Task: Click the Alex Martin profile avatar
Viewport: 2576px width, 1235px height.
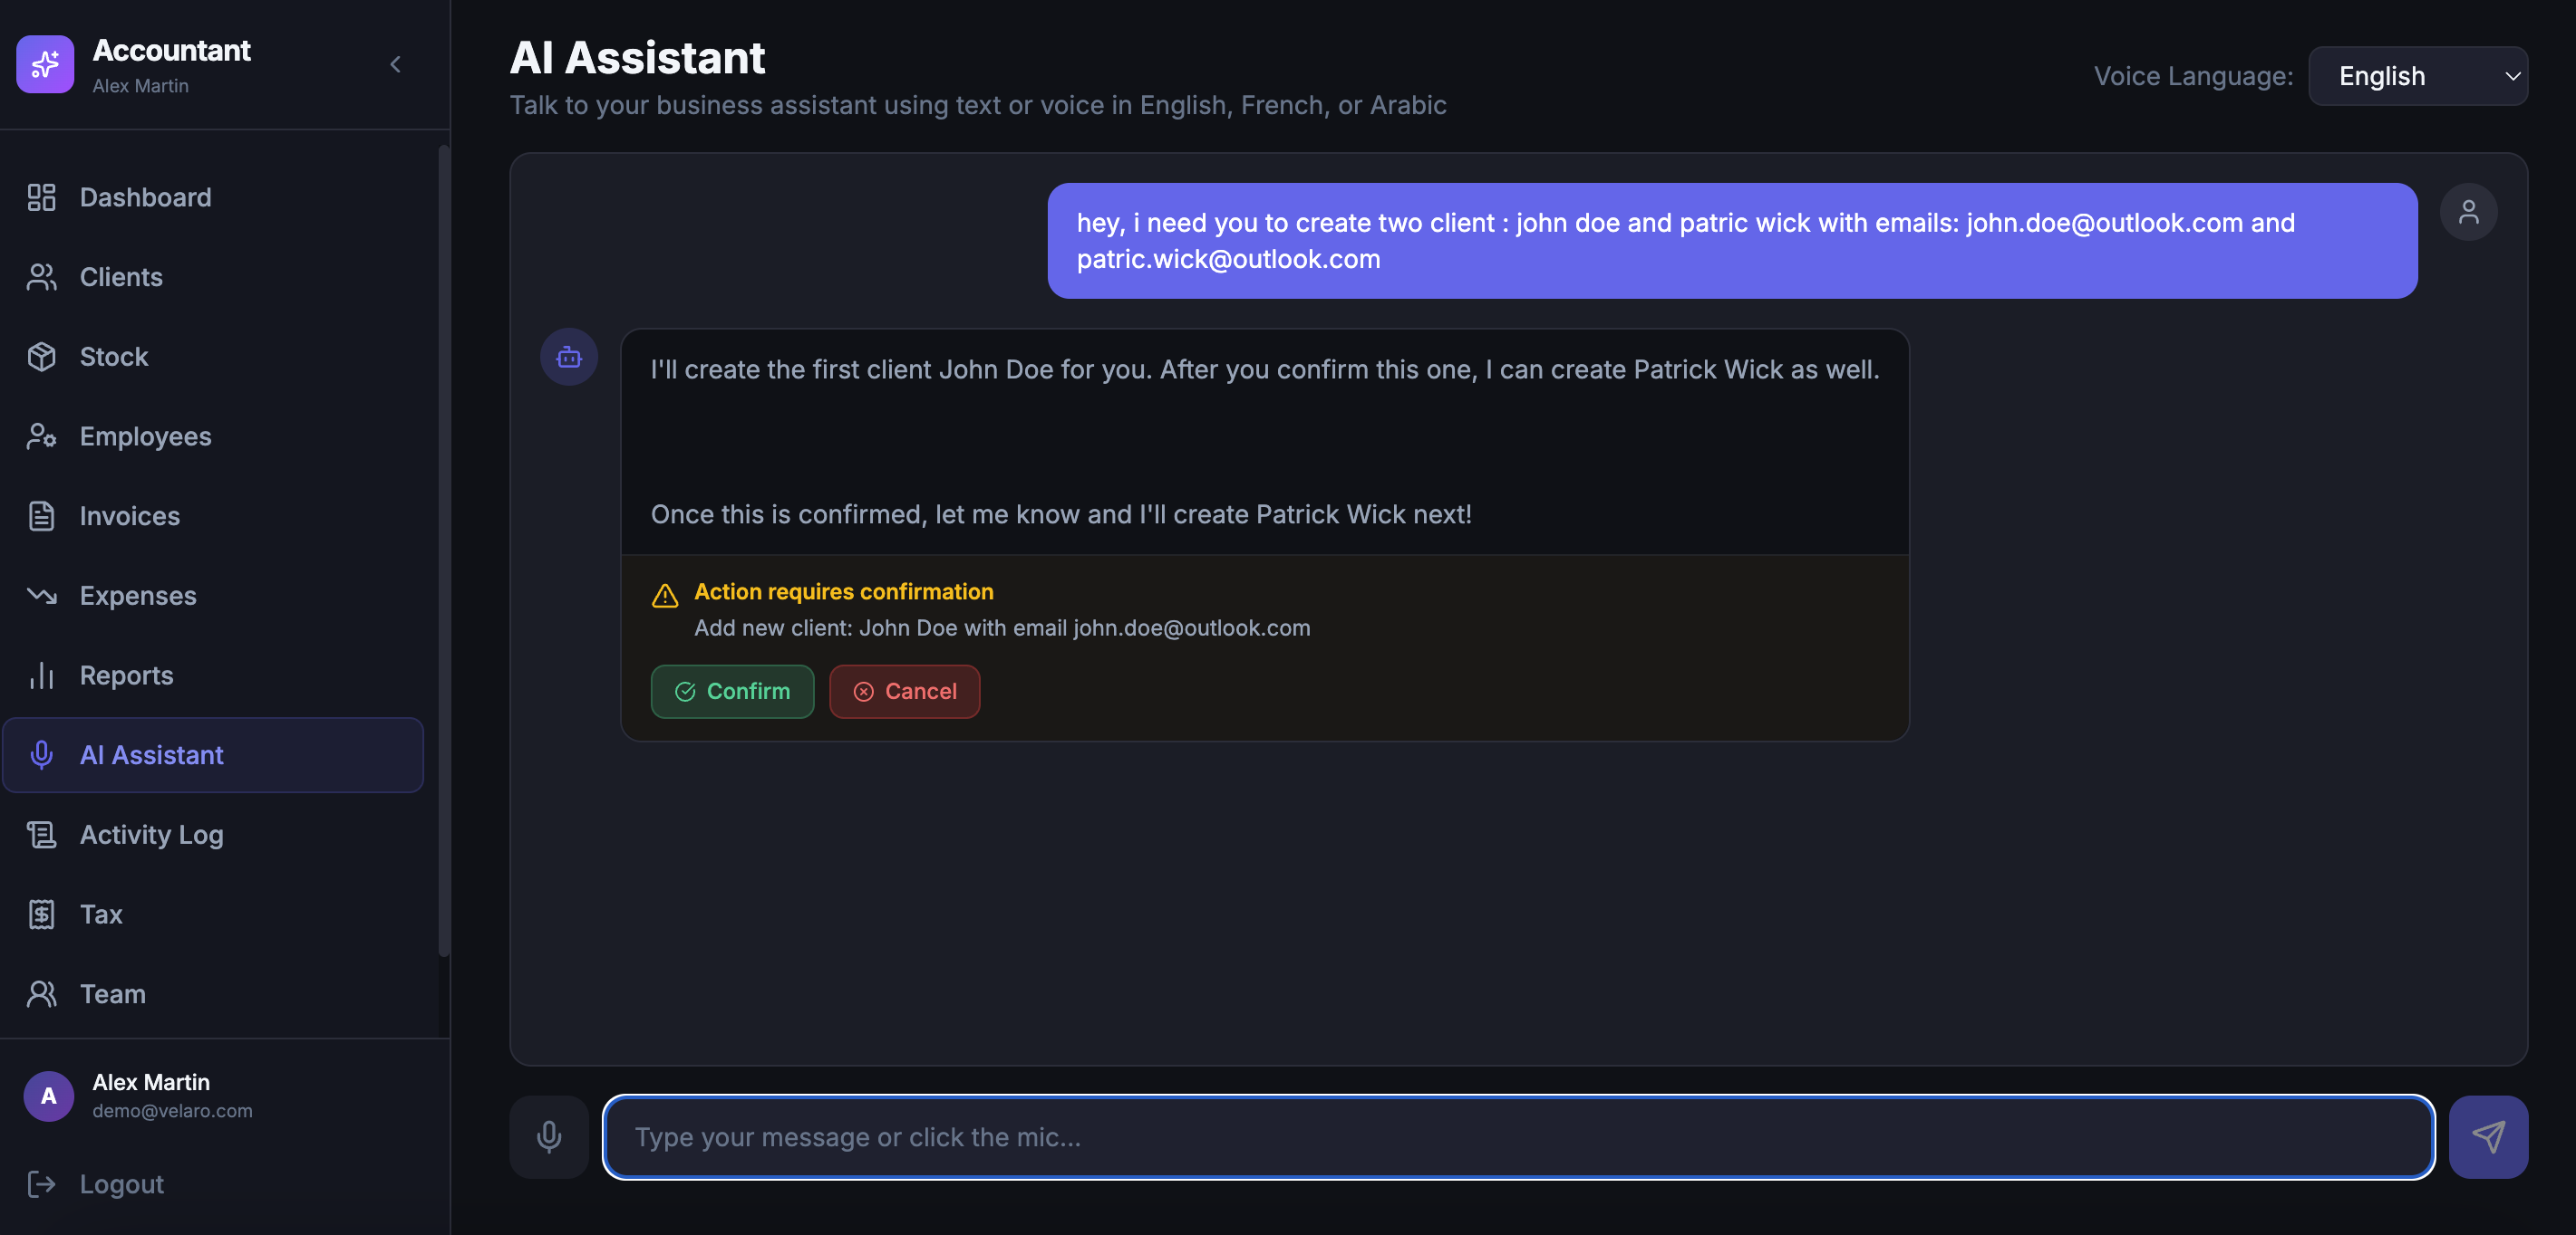Action: 49,1096
